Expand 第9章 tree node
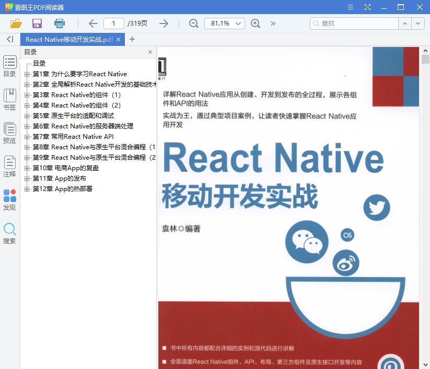Viewport: 430px width, 369px height. tap(27, 158)
